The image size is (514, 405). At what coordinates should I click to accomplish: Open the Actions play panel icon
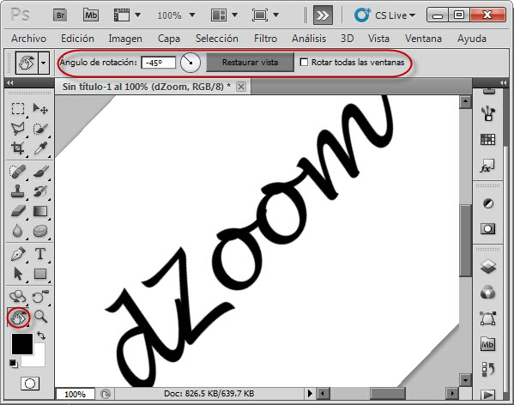[487, 394]
